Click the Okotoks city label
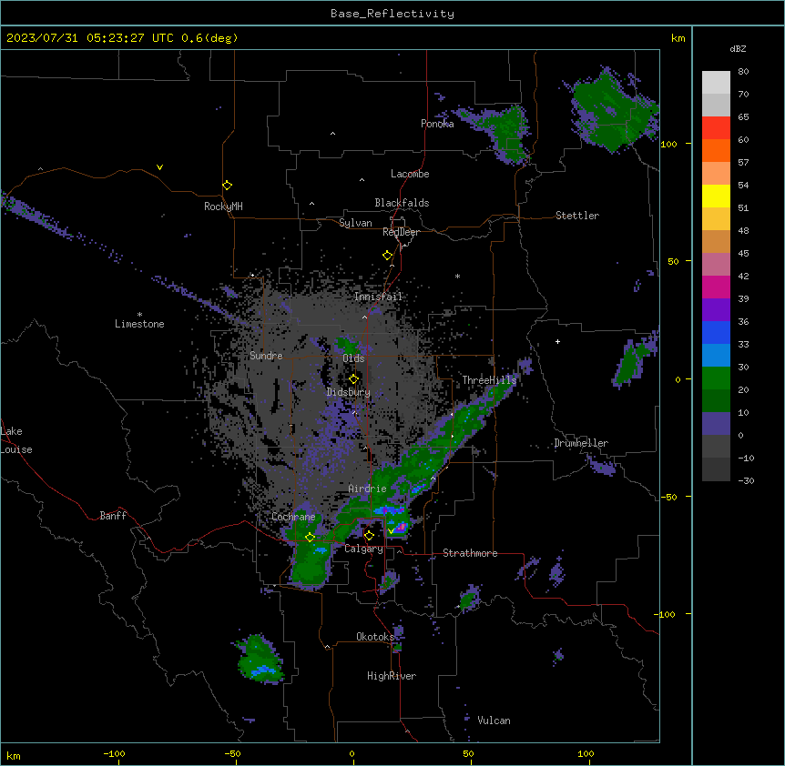Image resolution: width=785 pixels, height=766 pixels. click(x=375, y=637)
